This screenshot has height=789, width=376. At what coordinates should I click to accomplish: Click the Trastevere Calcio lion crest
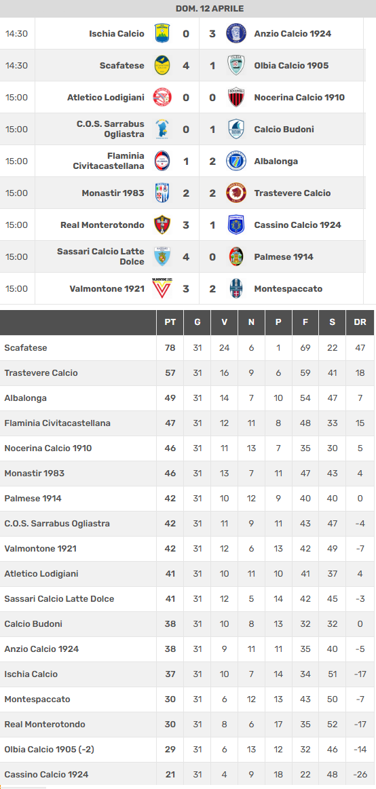[236, 193]
